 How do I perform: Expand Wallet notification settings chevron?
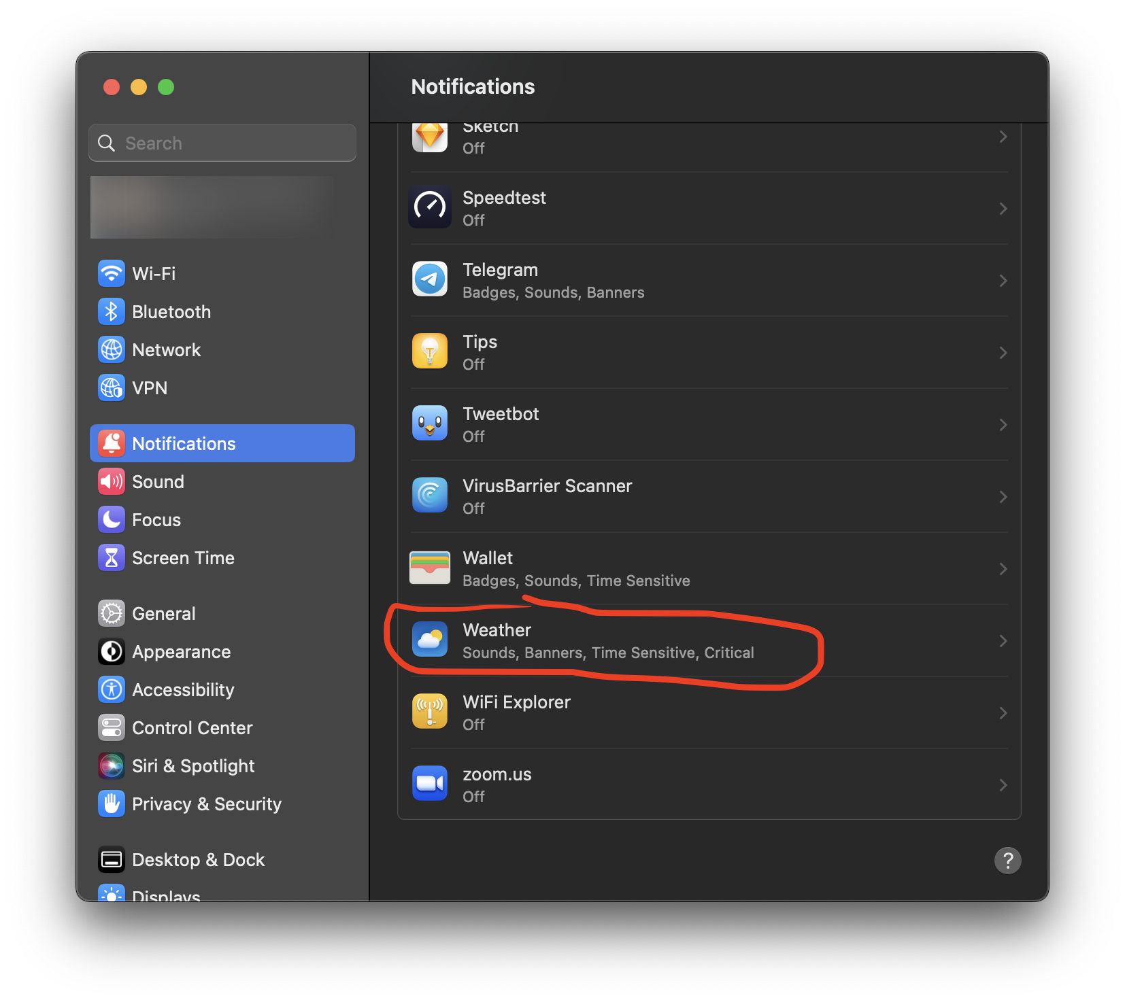point(1003,568)
